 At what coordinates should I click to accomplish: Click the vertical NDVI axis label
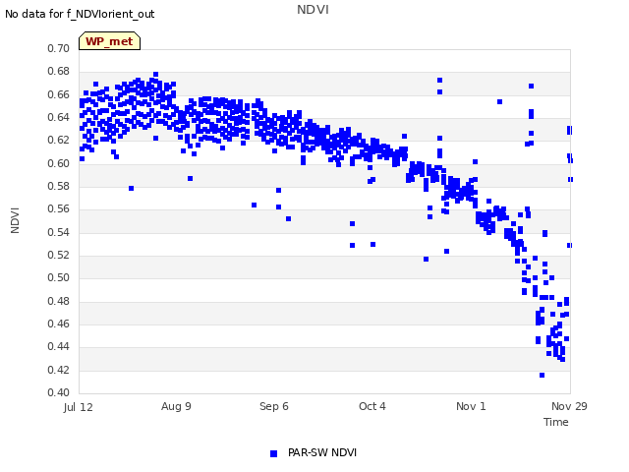tap(15, 220)
